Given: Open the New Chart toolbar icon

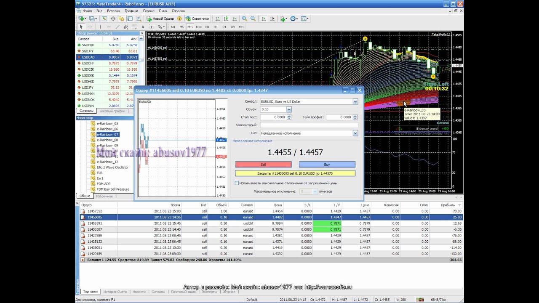Looking at the screenshot, I should click(82, 19).
